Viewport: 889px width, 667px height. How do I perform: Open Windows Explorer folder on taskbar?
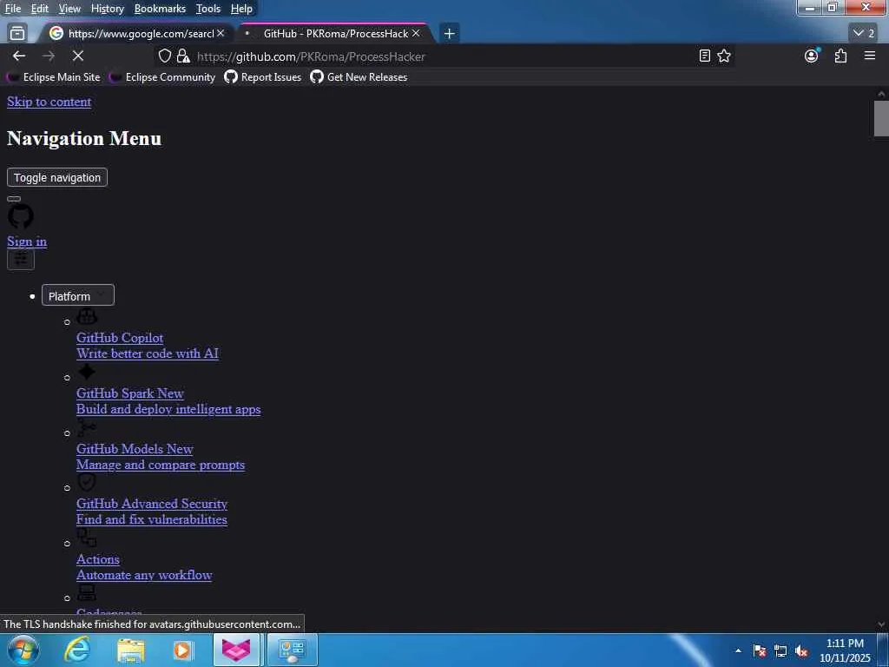click(131, 650)
